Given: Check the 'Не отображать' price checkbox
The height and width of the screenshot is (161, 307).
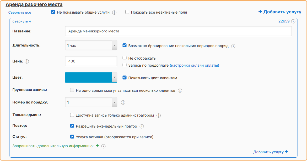Looking at the screenshot, I should (125, 58).
